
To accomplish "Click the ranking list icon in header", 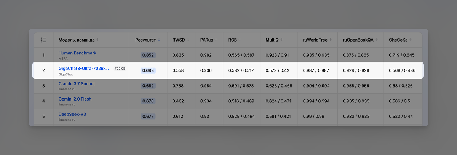I will (x=43, y=40).
